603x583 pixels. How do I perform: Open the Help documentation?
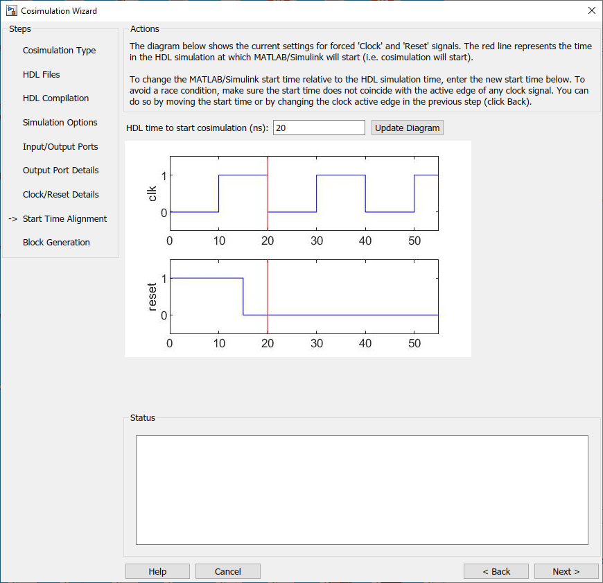(157, 571)
